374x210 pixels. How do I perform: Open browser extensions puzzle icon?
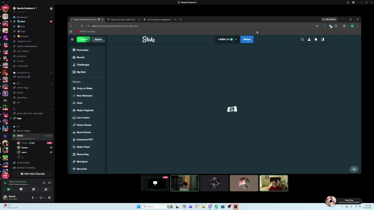336,26
